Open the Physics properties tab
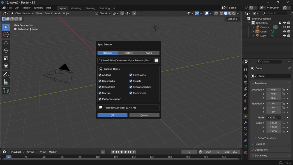This screenshot has height=165, width=293. click(245, 135)
